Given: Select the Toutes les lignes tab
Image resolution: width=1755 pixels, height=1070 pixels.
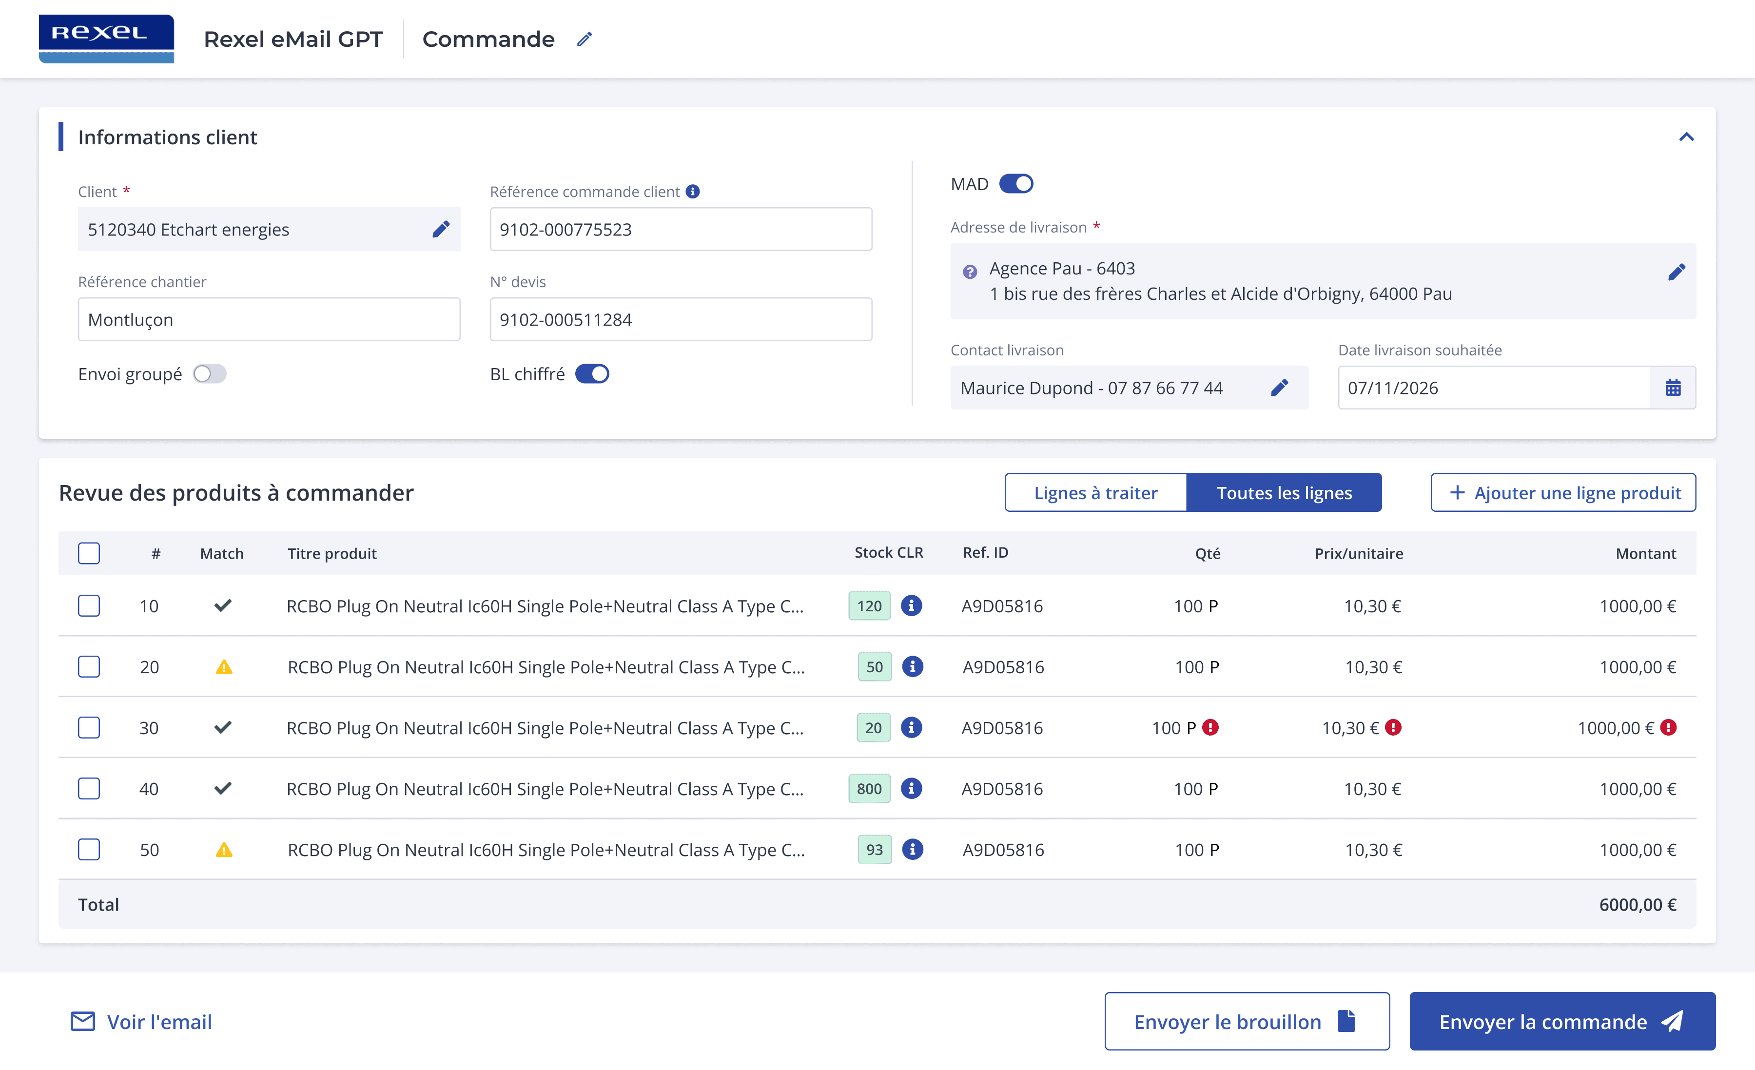Looking at the screenshot, I should (x=1284, y=493).
